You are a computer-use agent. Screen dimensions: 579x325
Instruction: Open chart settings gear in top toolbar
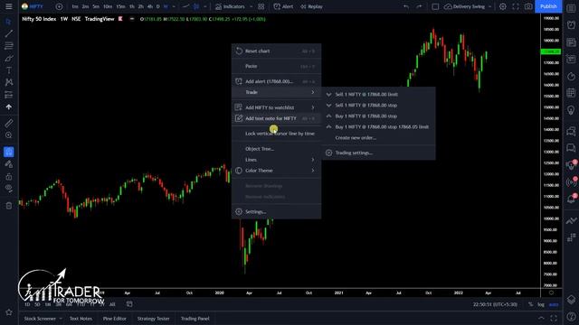click(503, 6)
